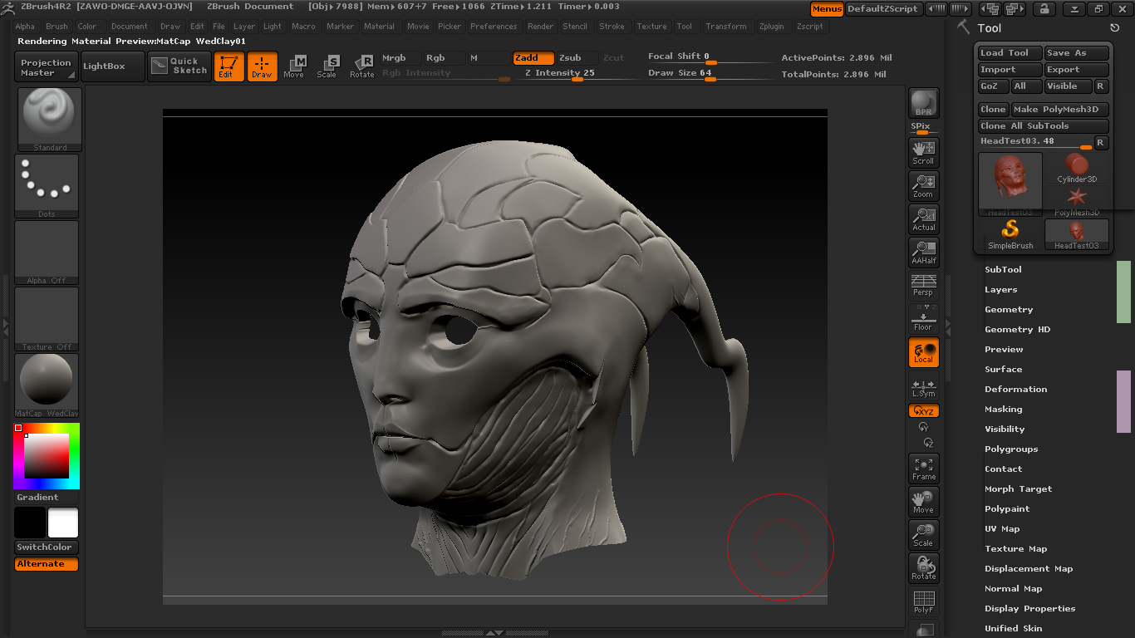Open the Zplugin menu

click(772, 27)
